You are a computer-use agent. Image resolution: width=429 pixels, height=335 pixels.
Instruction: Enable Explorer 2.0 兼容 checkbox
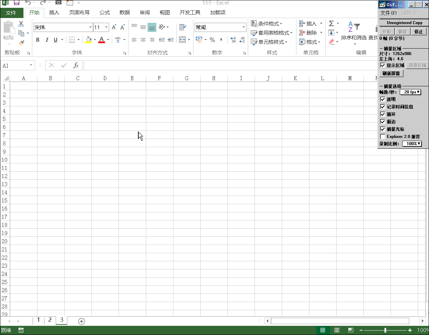pos(383,137)
